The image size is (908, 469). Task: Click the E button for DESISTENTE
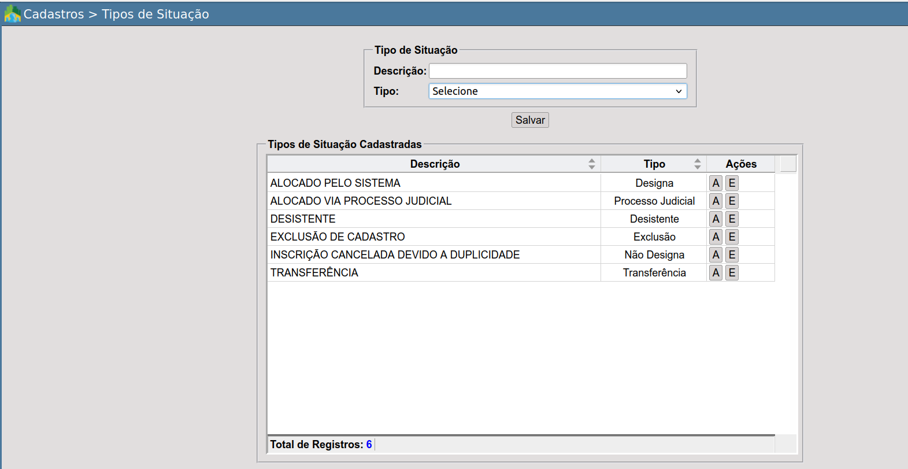point(732,219)
